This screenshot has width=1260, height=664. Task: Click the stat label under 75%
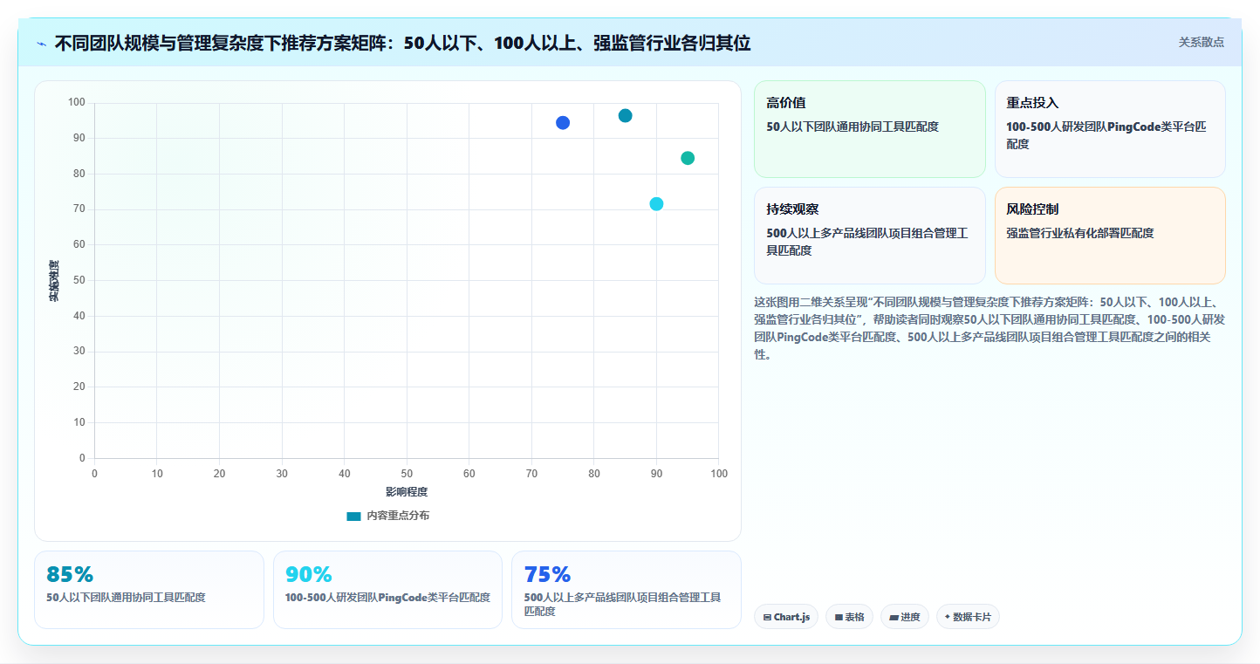click(622, 605)
